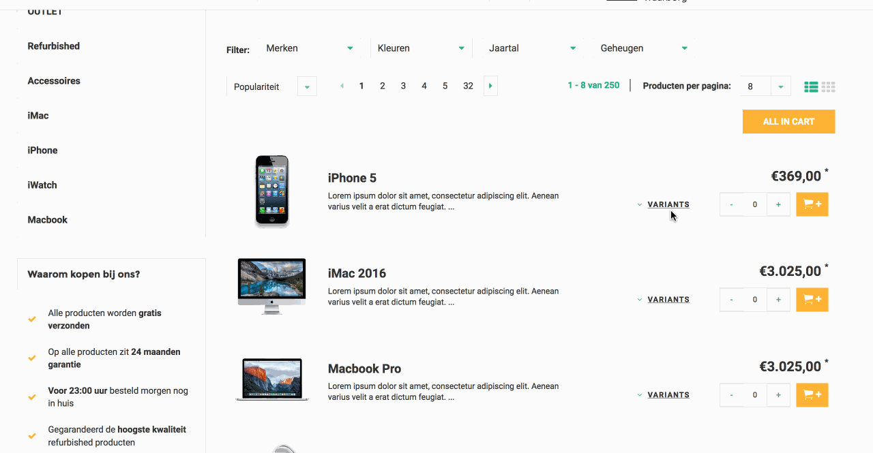Go to page 3 of results
Image resolution: width=873 pixels, height=453 pixels.
[x=403, y=87]
